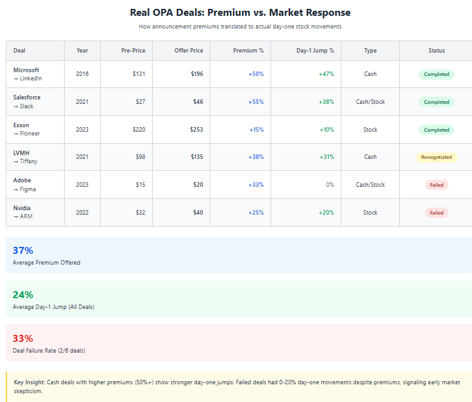Select the Offer Price column header
Viewport: 472px width, 402px height.
pyautogui.click(x=181, y=51)
